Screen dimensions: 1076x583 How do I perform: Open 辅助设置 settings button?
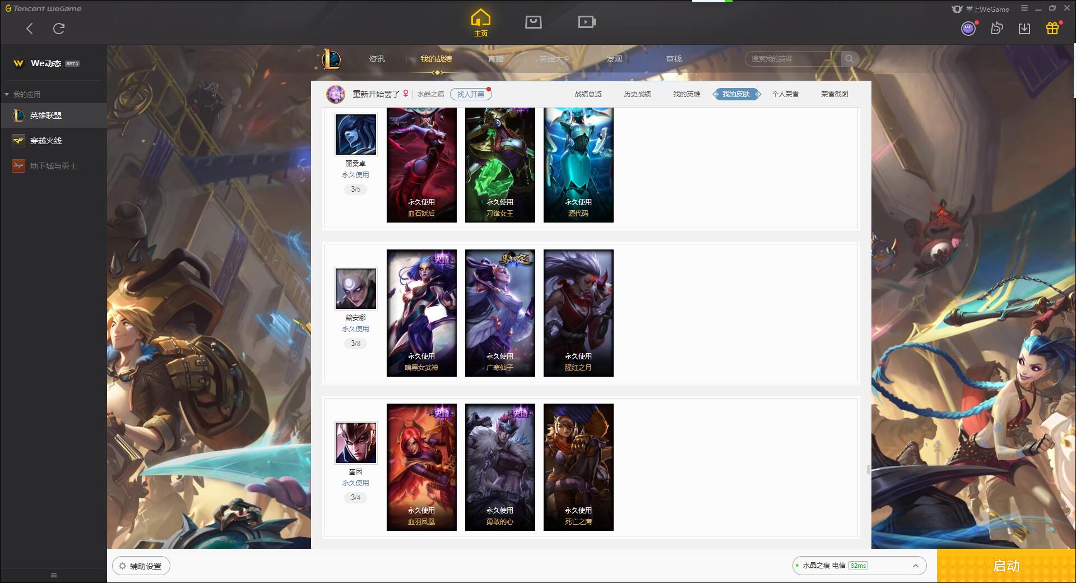click(141, 566)
